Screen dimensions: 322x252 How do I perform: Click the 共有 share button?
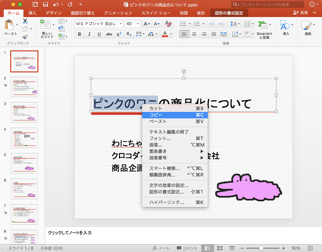[x=301, y=13]
